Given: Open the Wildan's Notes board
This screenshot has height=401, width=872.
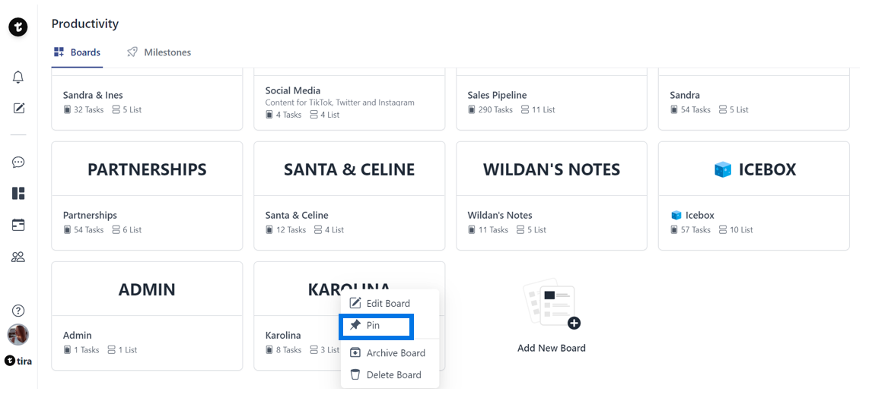Looking at the screenshot, I should point(551,195).
